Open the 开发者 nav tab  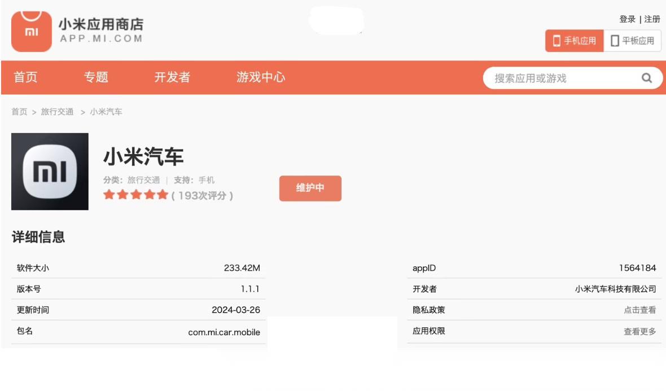point(172,77)
